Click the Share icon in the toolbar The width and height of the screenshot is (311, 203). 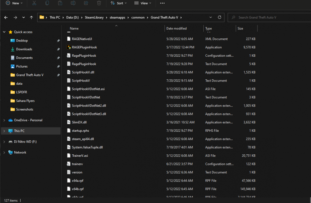(86, 3)
